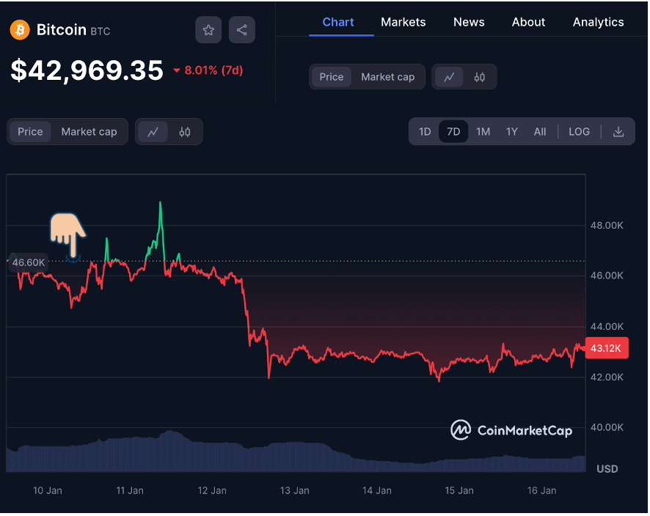This screenshot has width=650, height=516.
Task: Click the 46.60K opening price label
Action: point(28,262)
